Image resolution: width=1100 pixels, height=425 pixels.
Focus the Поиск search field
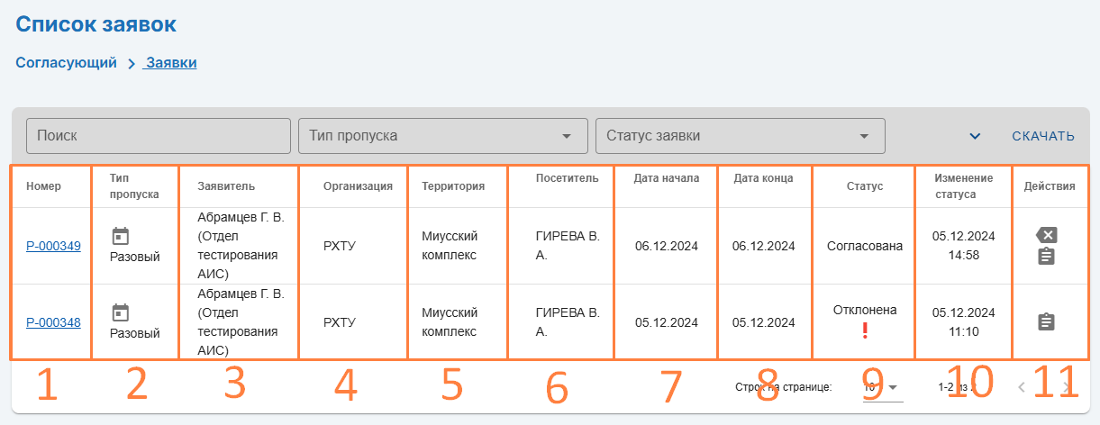coord(159,136)
